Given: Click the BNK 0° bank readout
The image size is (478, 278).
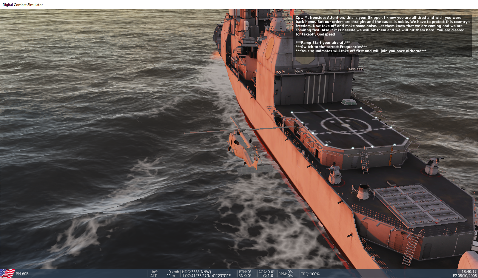Looking at the screenshot, I should tap(245, 276).
